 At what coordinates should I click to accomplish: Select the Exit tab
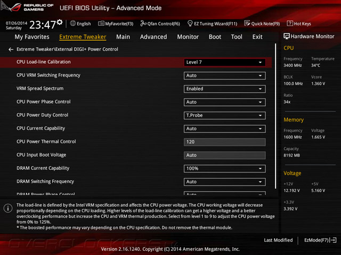[x=257, y=37]
